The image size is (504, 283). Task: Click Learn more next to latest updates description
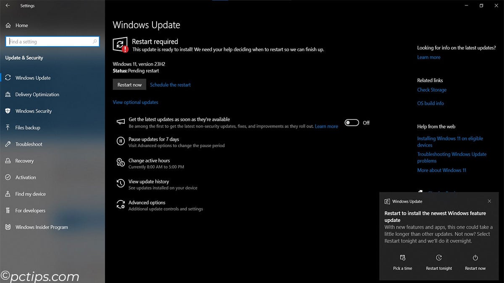[326, 126]
